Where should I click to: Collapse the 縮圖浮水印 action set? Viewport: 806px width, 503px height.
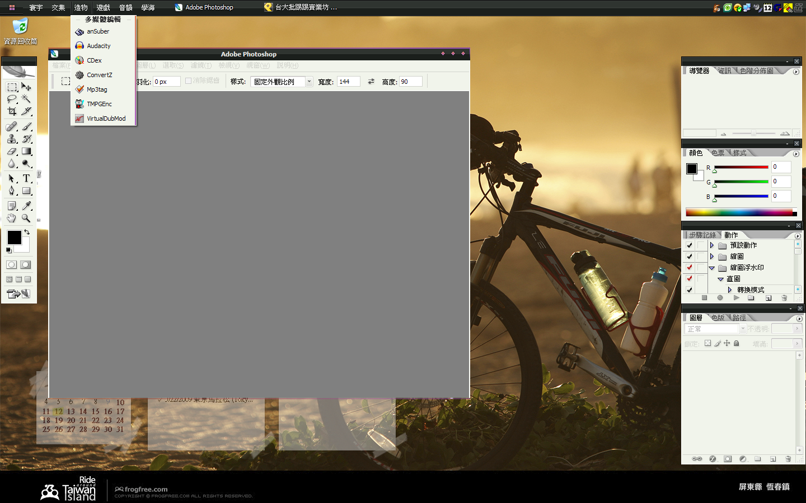[711, 268]
